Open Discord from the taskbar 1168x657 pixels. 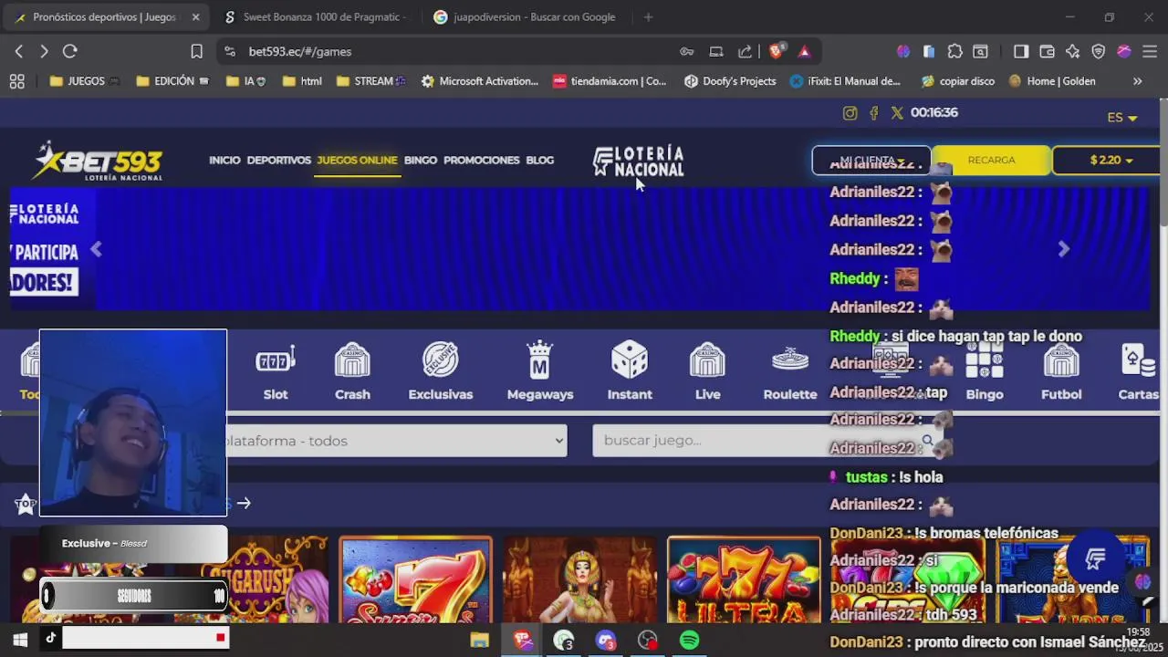click(605, 641)
